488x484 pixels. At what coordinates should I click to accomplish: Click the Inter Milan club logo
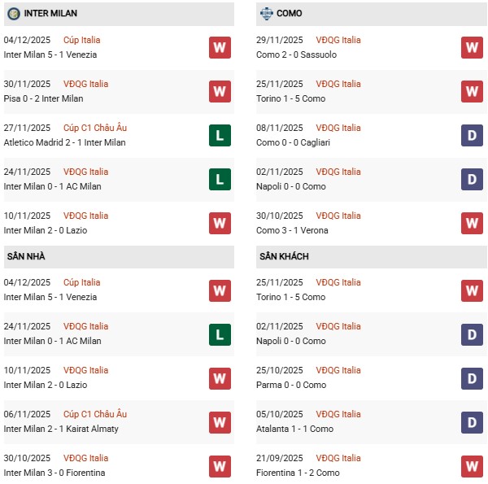click(13, 14)
